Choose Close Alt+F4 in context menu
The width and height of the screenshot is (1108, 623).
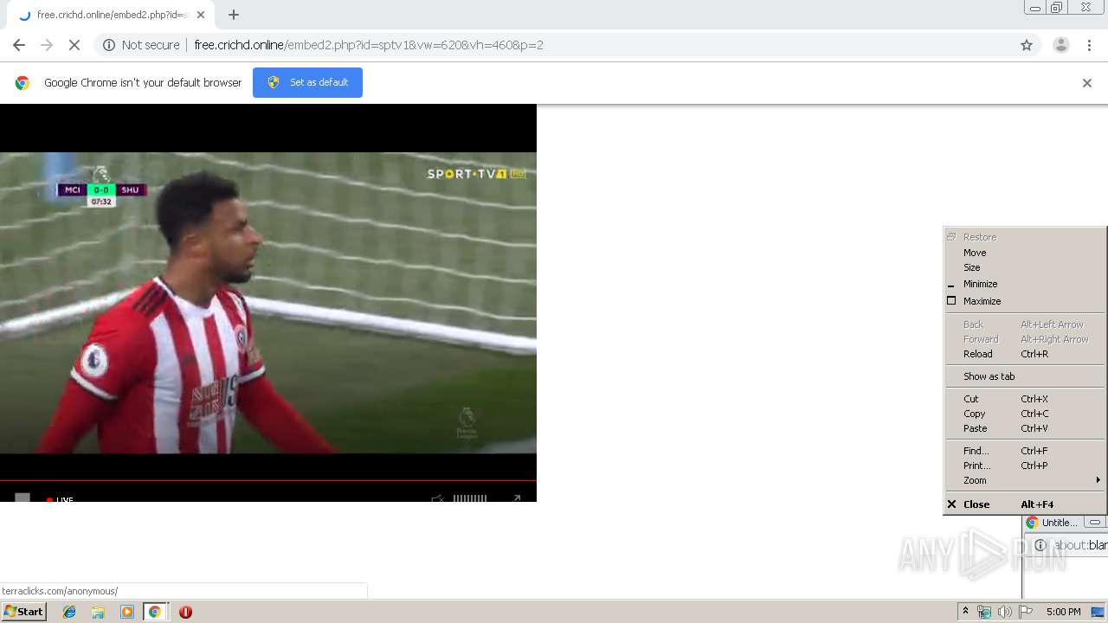point(1024,504)
